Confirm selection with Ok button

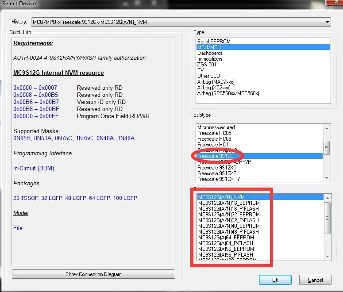click(275, 280)
